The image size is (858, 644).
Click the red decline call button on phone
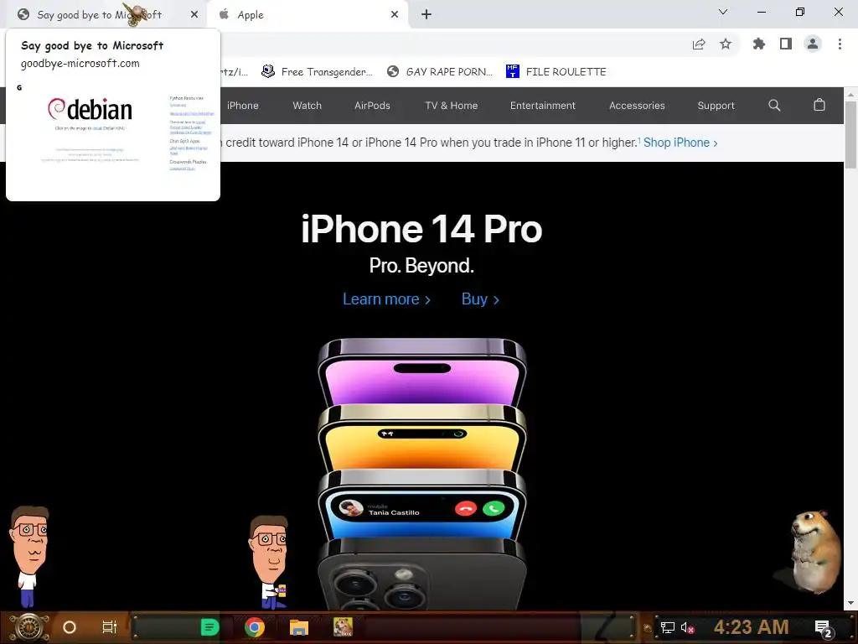tap(466, 509)
